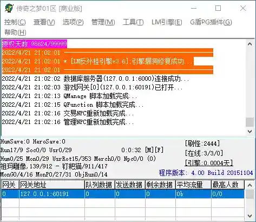Click the 祖玛雕像,139/912 status line

point(54,166)
